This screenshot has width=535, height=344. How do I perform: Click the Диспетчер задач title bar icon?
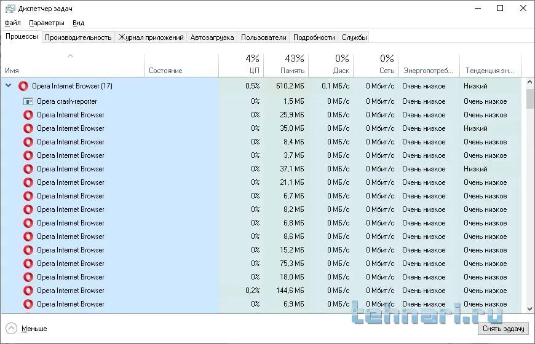(x=9, y=9)
